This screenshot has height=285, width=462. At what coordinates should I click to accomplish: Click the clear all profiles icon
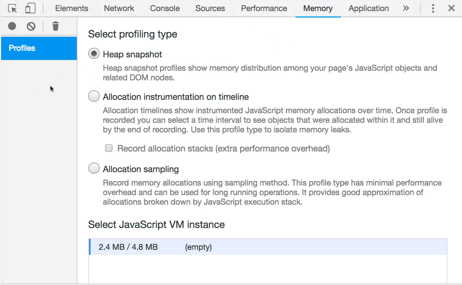click(31, 26)
